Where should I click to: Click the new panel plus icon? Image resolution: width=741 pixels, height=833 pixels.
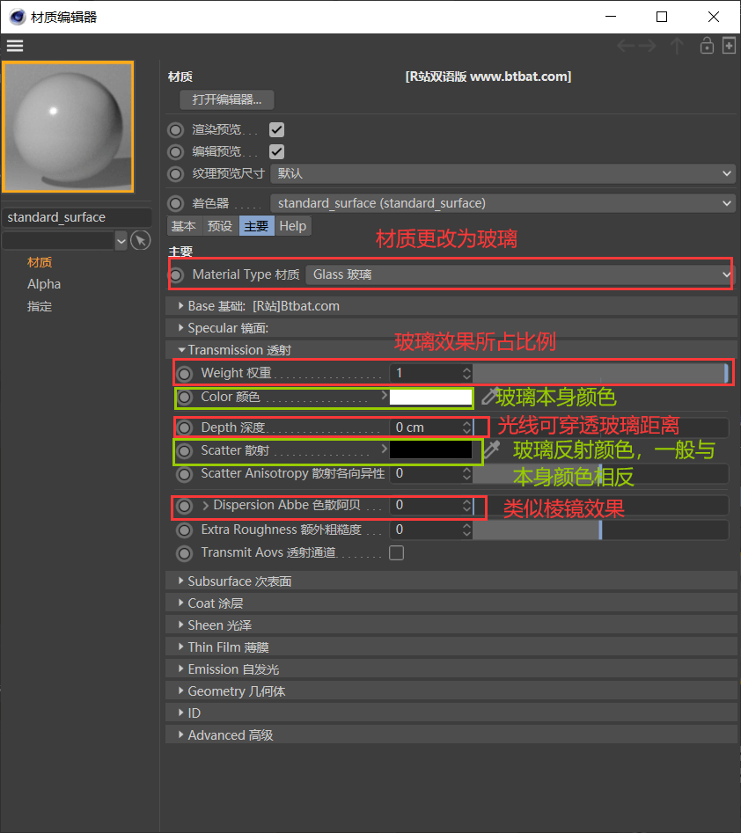click(x=729, y=46)
